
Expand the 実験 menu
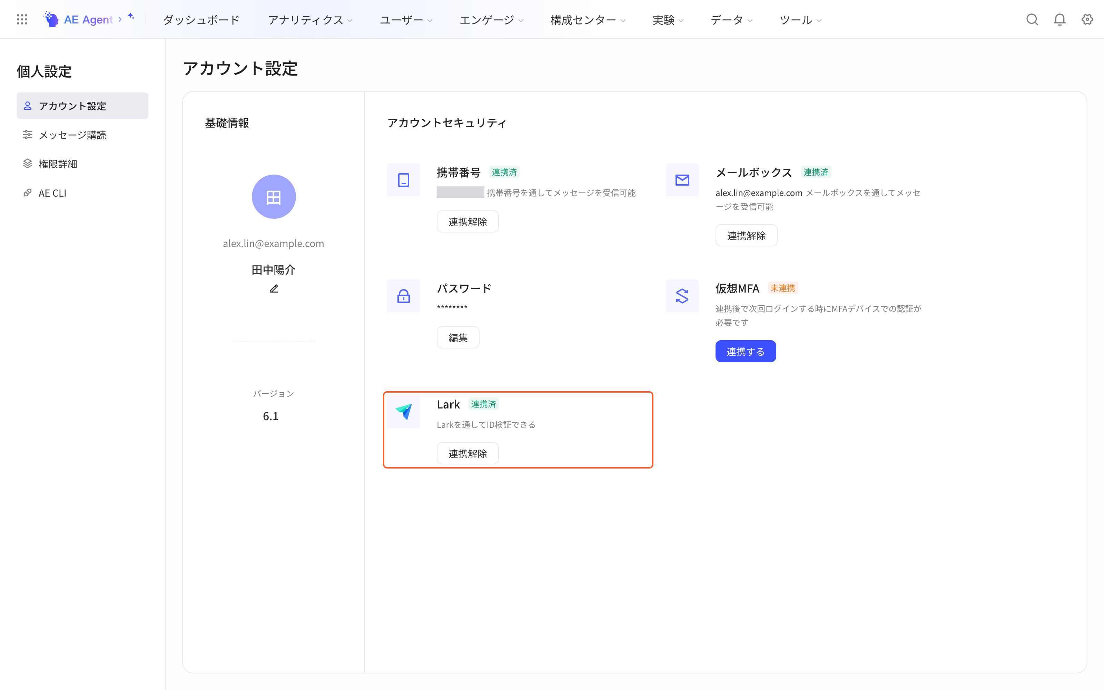coord(668,20)
